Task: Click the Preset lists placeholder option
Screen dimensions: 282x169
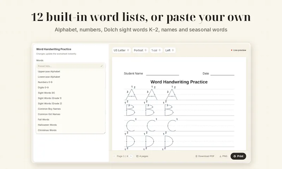Action: click(x=70, y=66)
